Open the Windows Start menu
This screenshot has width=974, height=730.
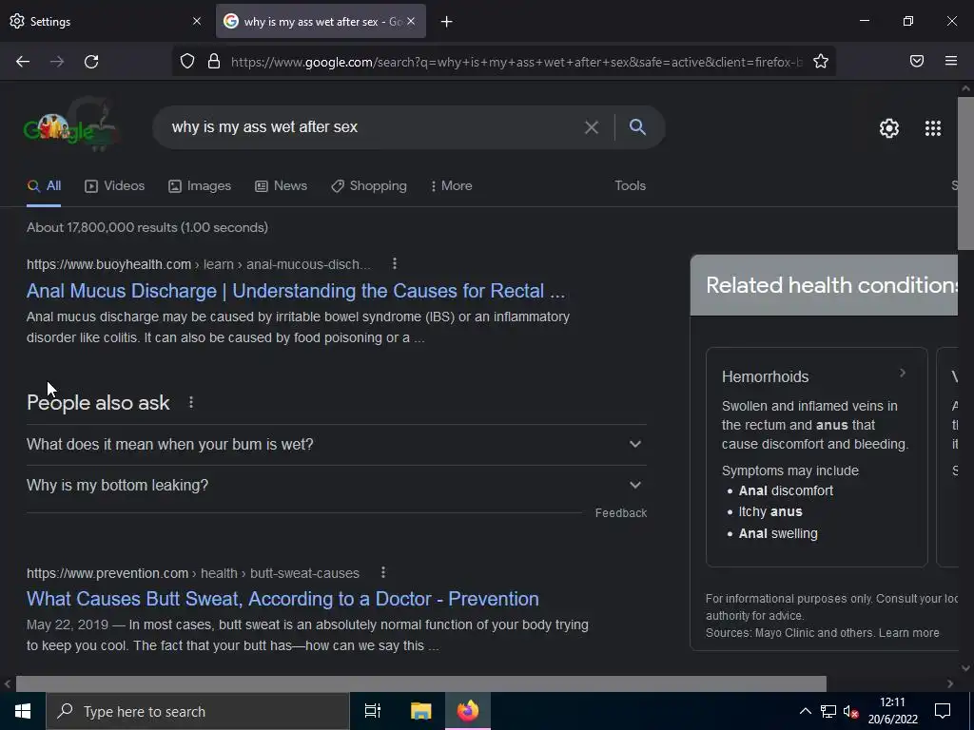pos(23,711)
